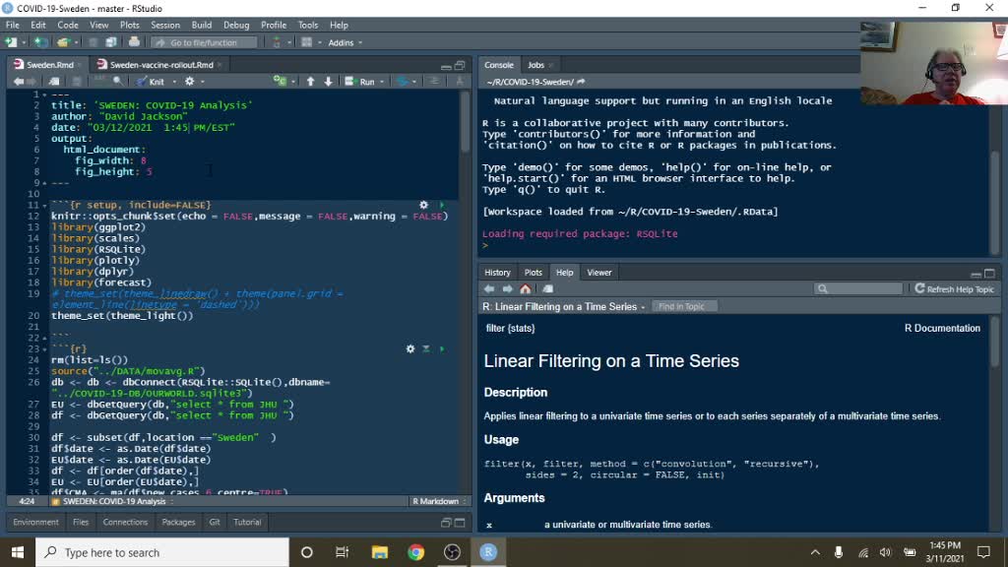The image size is (1008, 567).
Task: Change file type via the R Markdown selector
Action: coord(439,501)
